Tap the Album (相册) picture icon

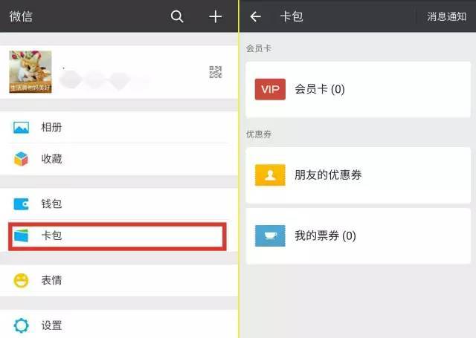click(22, 127)
